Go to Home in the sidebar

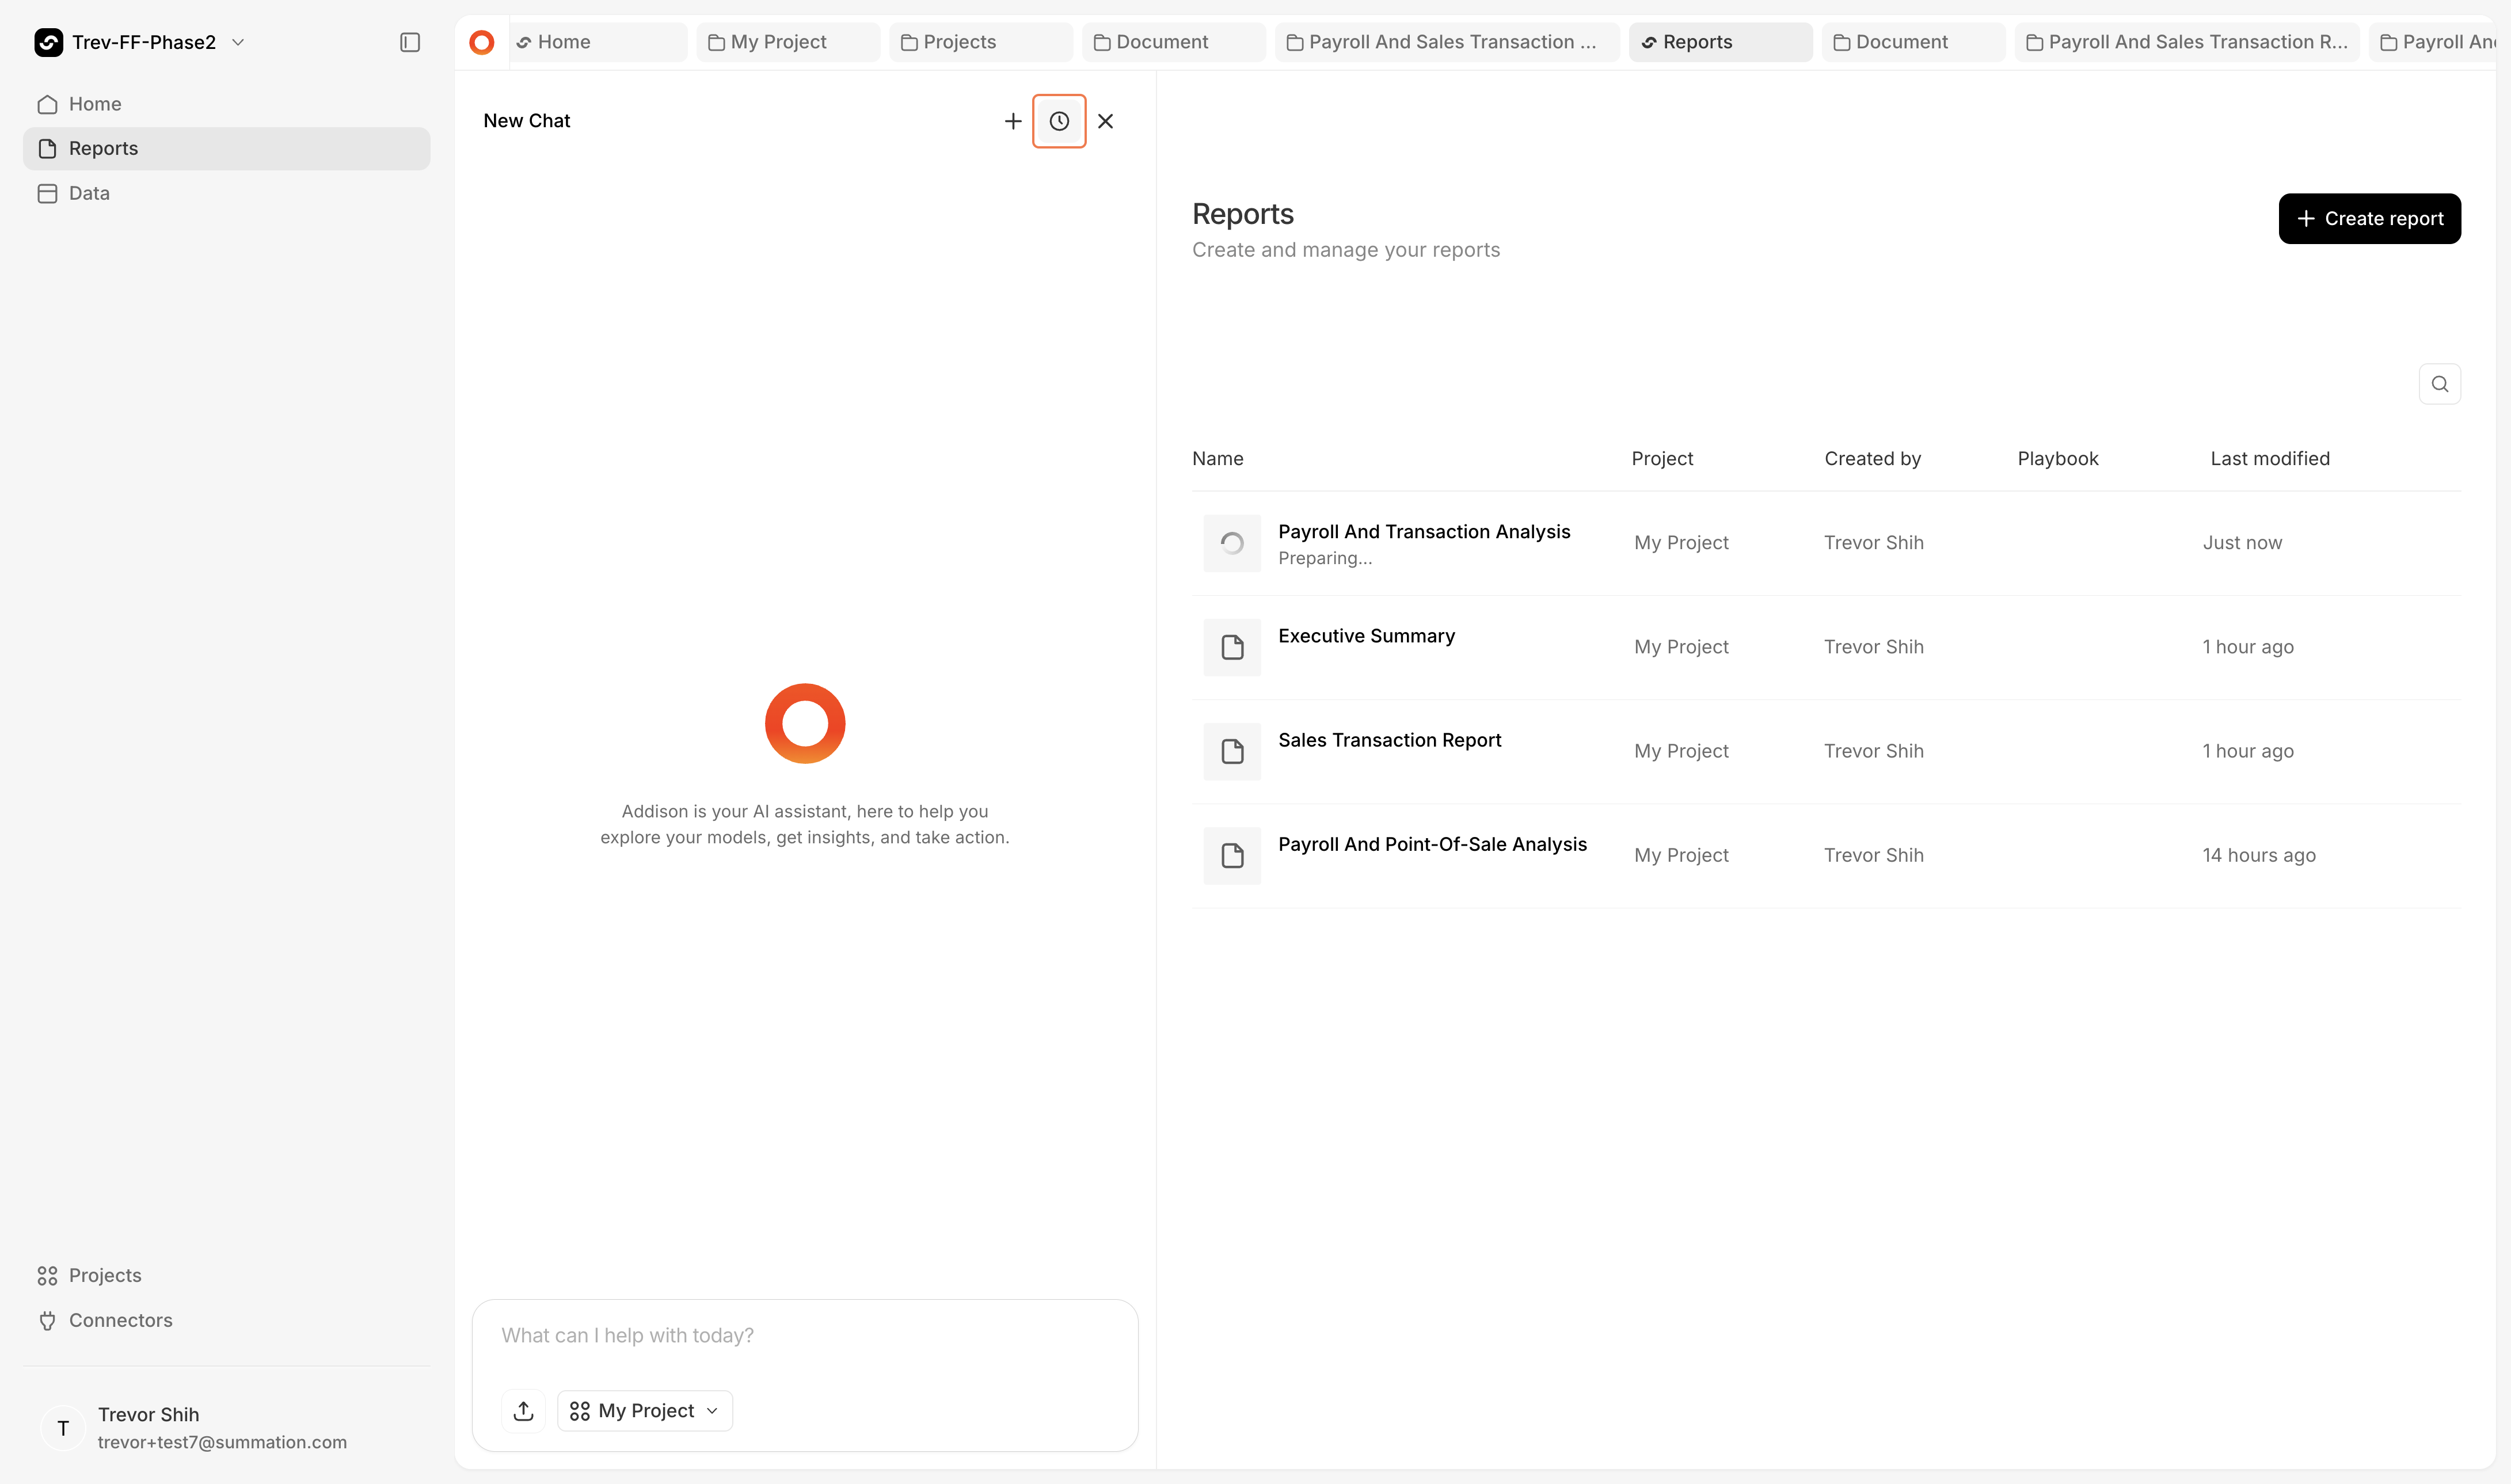tap(227, 104)
